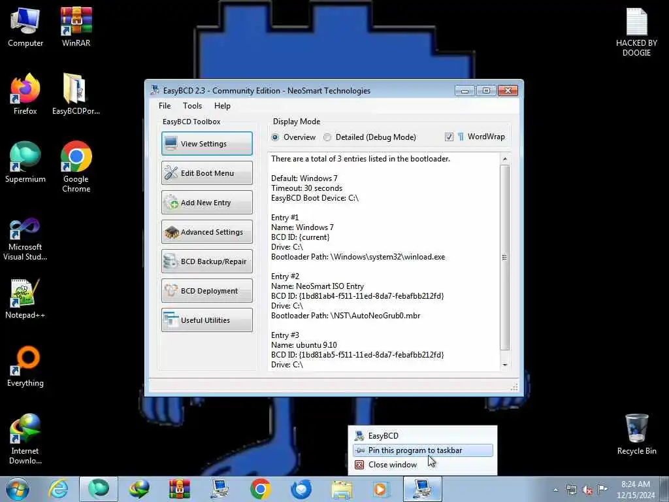Click the muted volume tray icon
Screen dimensions: 669x502
coord(587,490)
